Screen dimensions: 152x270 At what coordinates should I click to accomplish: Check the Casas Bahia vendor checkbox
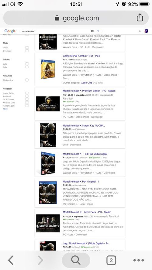[27, 93]
